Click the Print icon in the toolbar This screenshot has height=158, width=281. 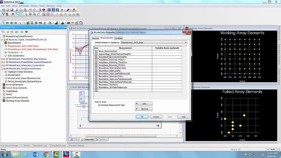[x=40, y=10]
